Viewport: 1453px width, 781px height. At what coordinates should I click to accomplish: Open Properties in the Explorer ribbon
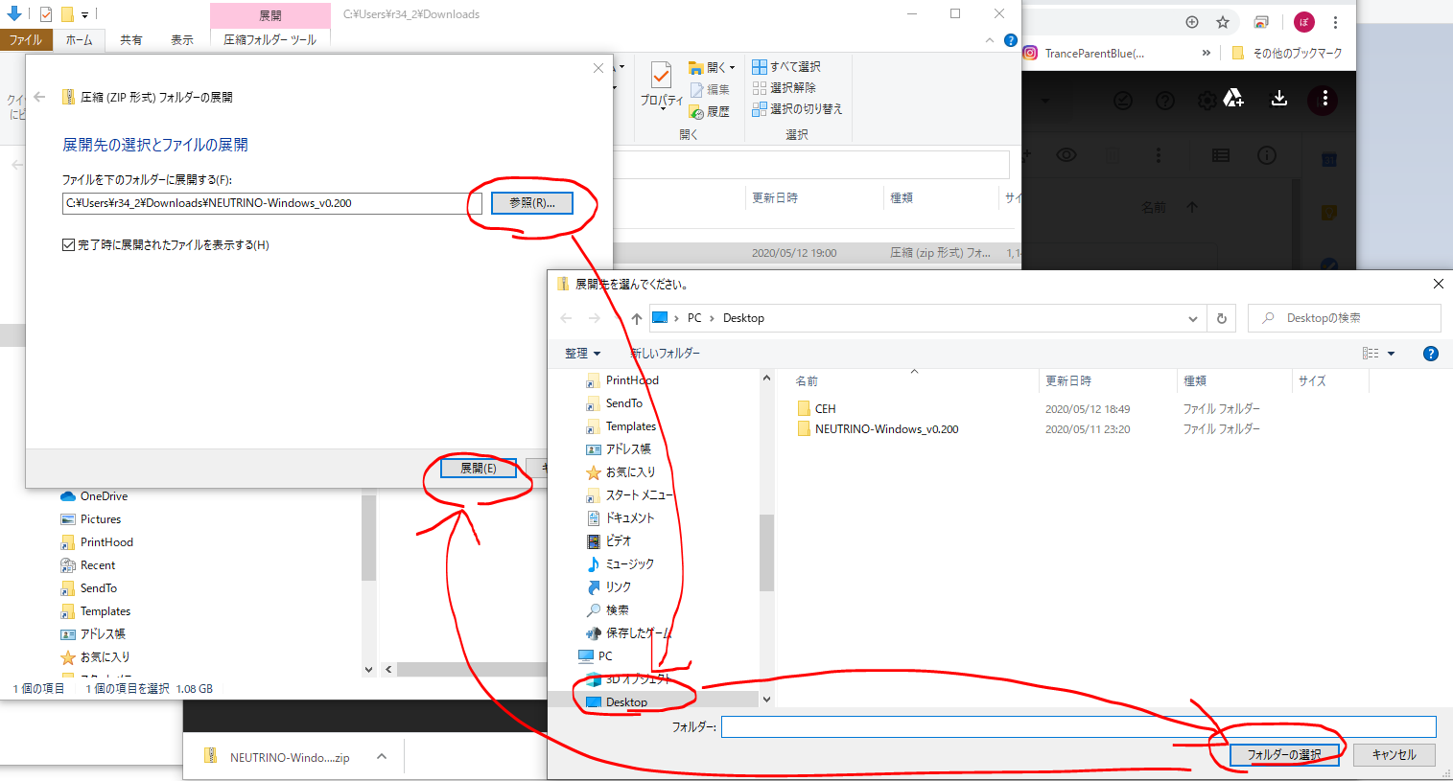pyautogui.click(x=661, y=86)
